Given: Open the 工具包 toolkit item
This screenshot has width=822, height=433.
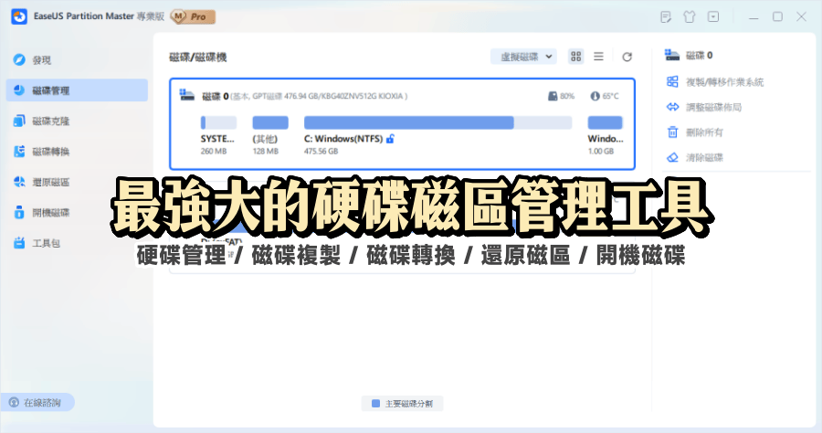Looking at the screenshot, I should click(x=77, y=243).
